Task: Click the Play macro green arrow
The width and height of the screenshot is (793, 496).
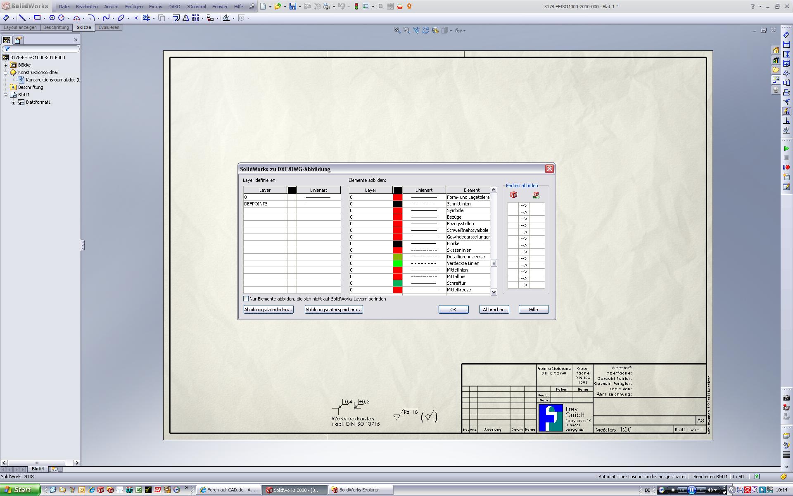Action: [x=786, y=148]
